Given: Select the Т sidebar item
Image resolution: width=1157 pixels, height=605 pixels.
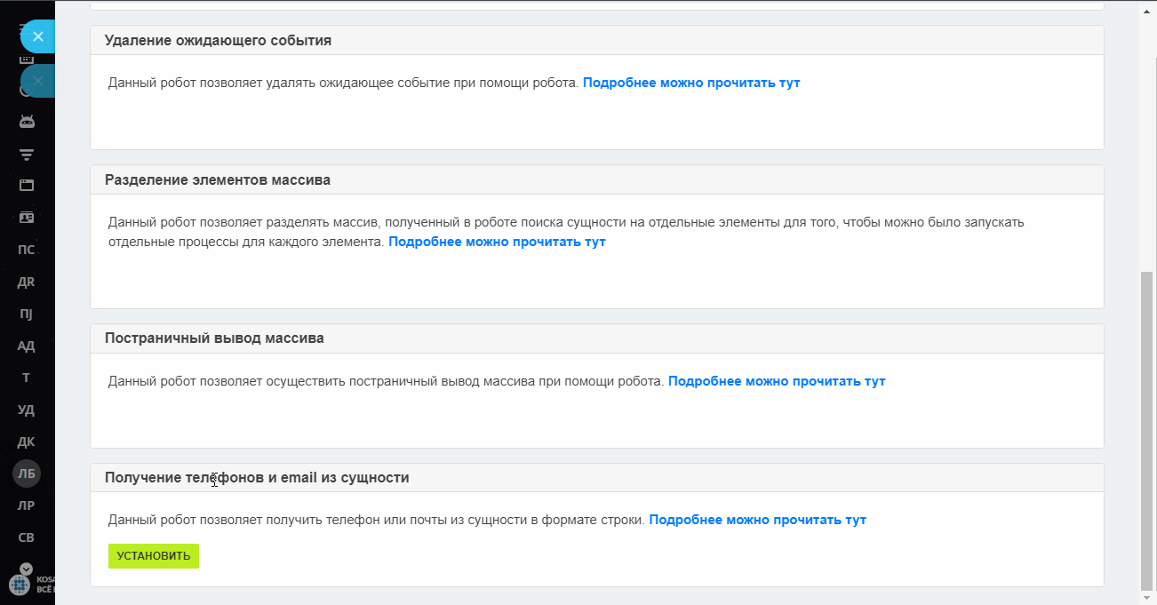Looking at the screenshot, I should pos(27,378).
